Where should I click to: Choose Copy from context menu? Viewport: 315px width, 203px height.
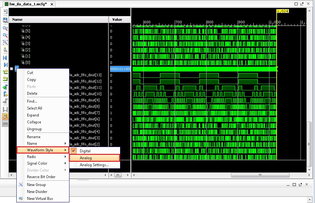pos(43,80)
